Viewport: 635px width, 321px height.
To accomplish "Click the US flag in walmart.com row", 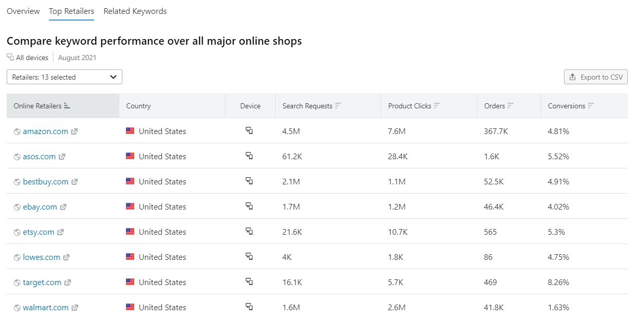I will [130, 307].
